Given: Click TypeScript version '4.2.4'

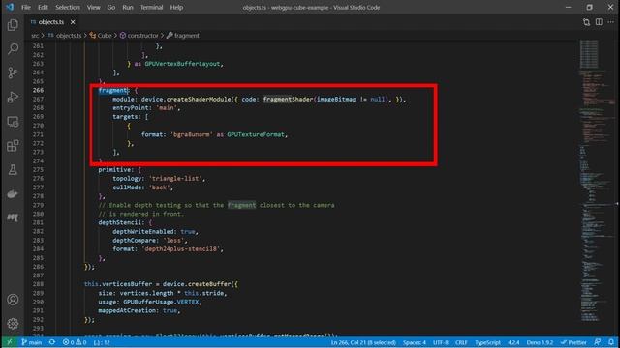Looking at the screenshot, I should point(513,342).
